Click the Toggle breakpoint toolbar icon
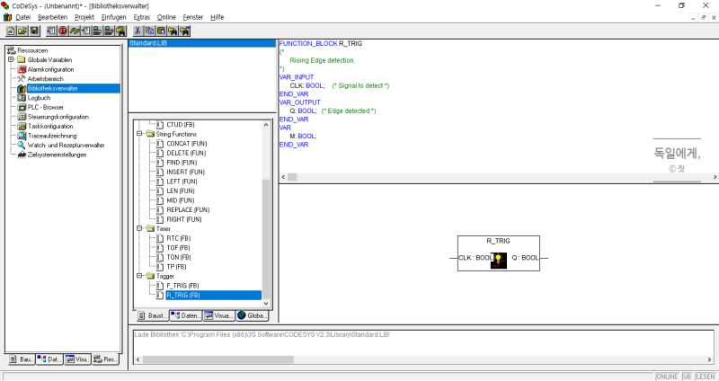 [85, 31]
